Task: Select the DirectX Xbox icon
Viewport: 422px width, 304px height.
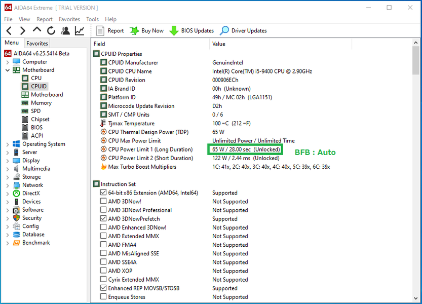Action: [16, 194]
